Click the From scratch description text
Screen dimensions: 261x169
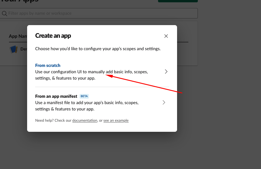point(91,75)
